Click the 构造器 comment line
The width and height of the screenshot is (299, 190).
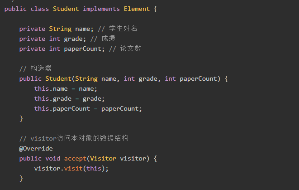point(35,68)
